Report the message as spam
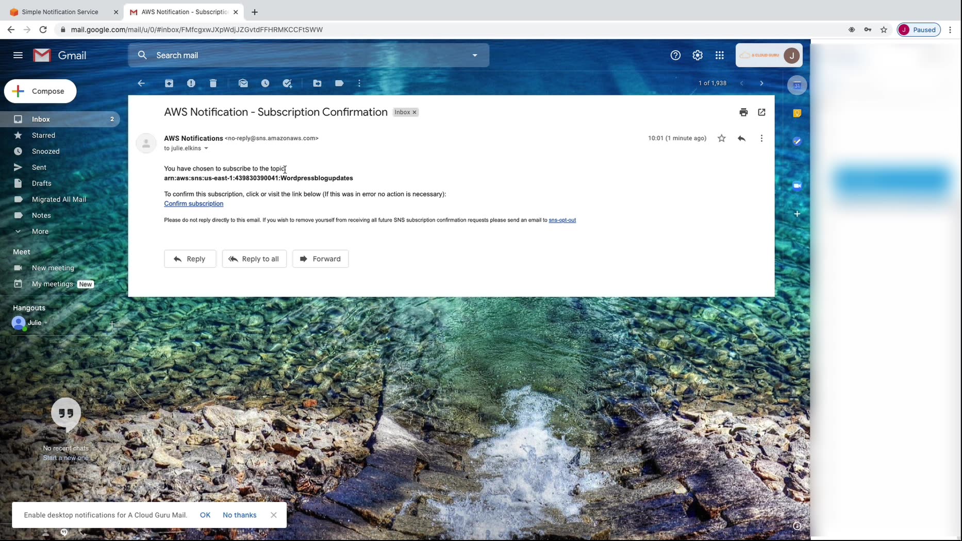The width and height of the screenshot is (962, 541). [191, 83]
